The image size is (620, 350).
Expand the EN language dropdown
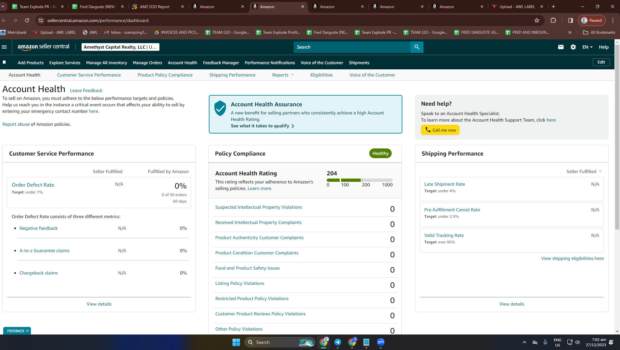[x=588, y=47]
